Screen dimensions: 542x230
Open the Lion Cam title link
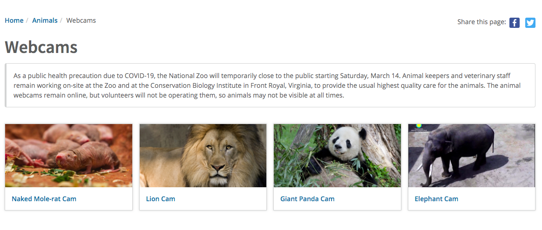tap(160, 199)
